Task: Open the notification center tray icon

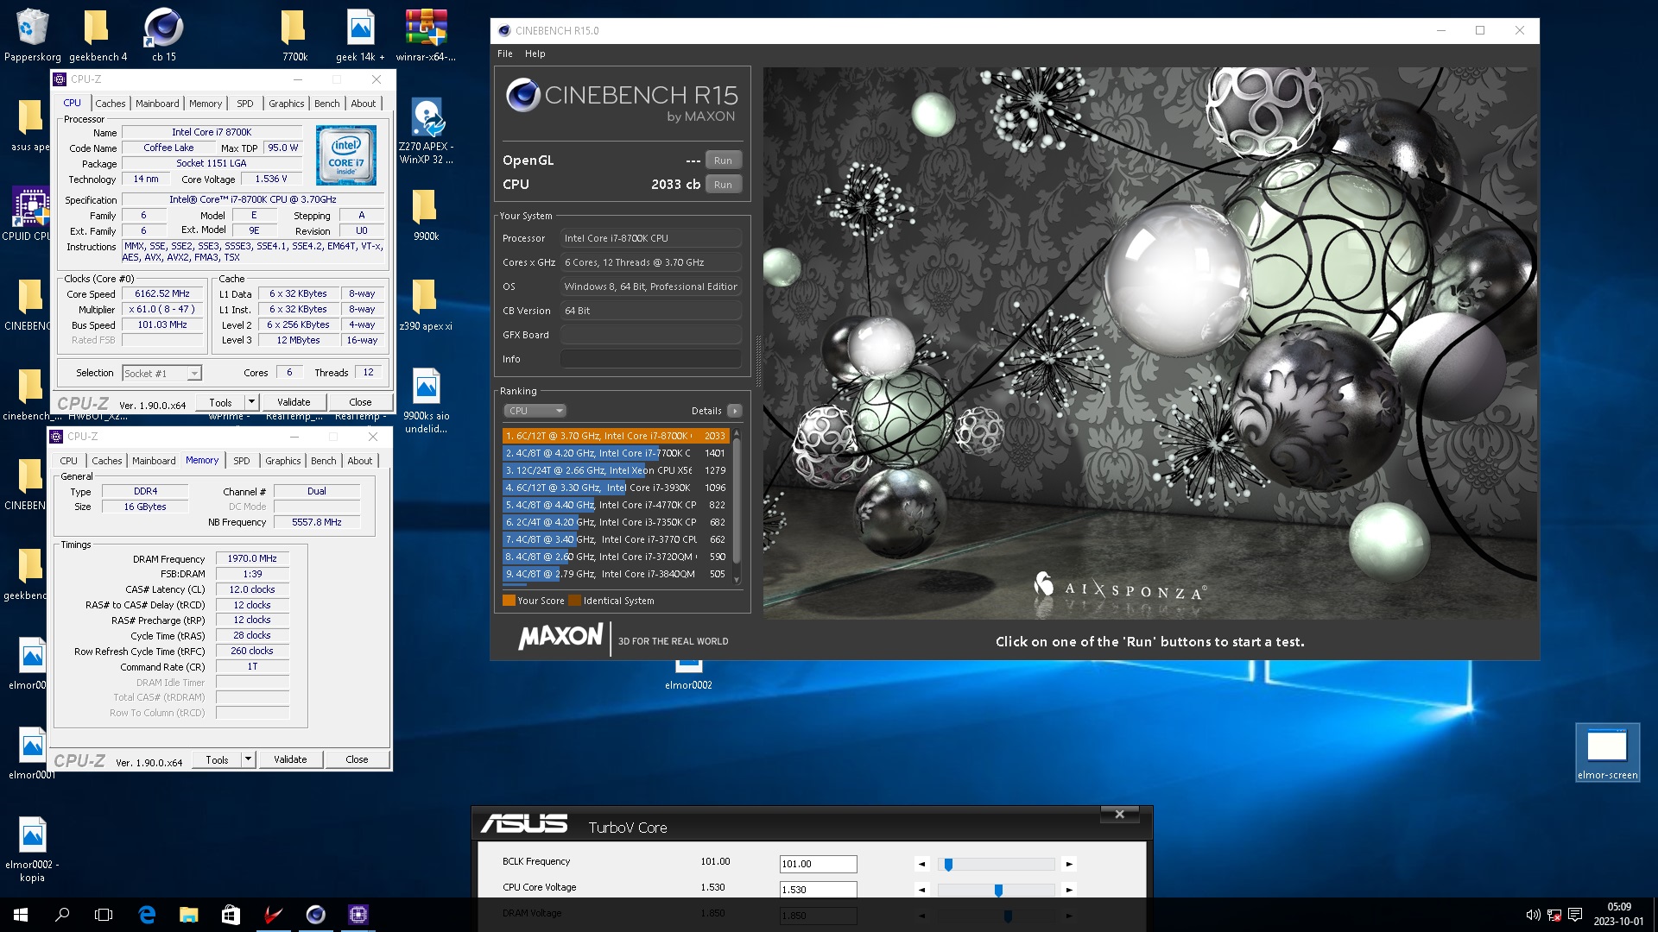Action: pyautogui.click(x=1575, y=915)
